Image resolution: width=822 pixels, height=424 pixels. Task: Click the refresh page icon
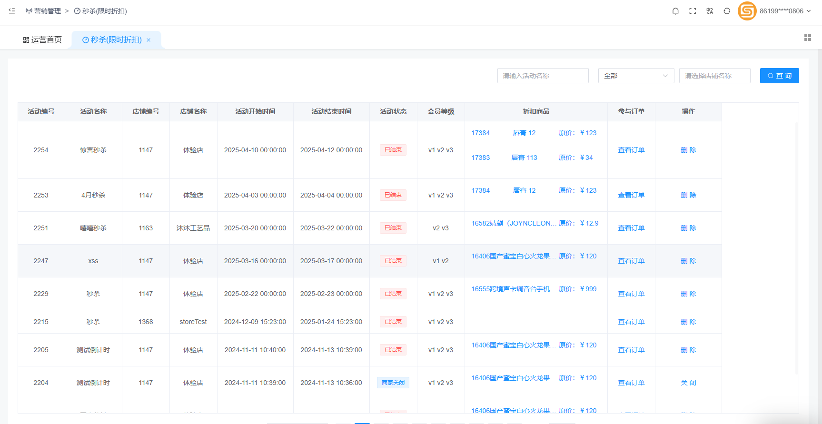click(x=727, y=11)
